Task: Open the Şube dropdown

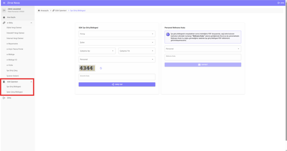Action: (x=117, y=43)
